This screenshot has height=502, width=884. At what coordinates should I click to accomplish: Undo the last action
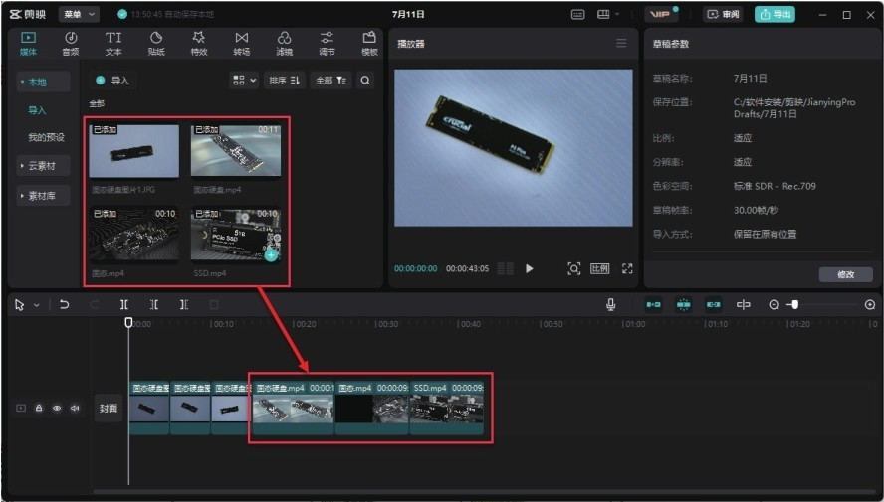pyautogui.click(x=65, y=305)
